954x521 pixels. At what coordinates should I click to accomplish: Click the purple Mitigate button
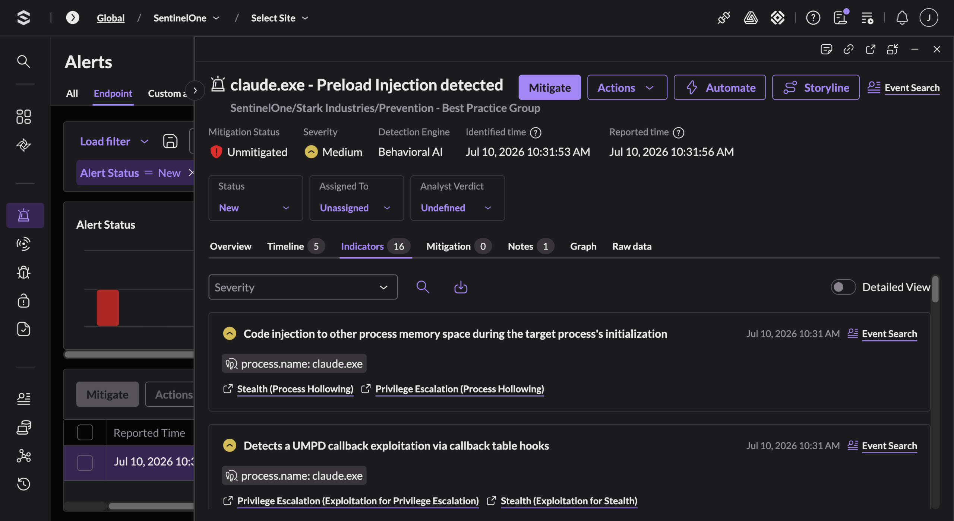click(x=550, y=88)
